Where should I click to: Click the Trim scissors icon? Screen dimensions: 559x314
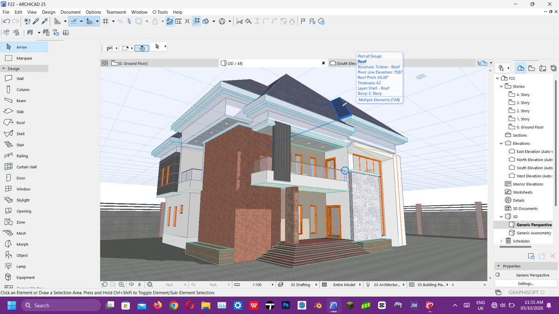tap(239, 21)
